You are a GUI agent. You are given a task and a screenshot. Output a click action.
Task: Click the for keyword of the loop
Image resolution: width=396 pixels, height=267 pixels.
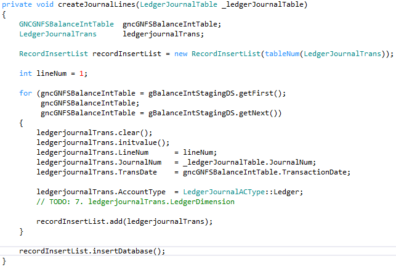point(25,93)
